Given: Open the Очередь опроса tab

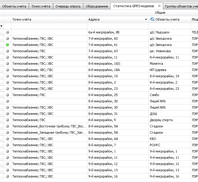Looking at the screenshot, I should tap(68, 6).
